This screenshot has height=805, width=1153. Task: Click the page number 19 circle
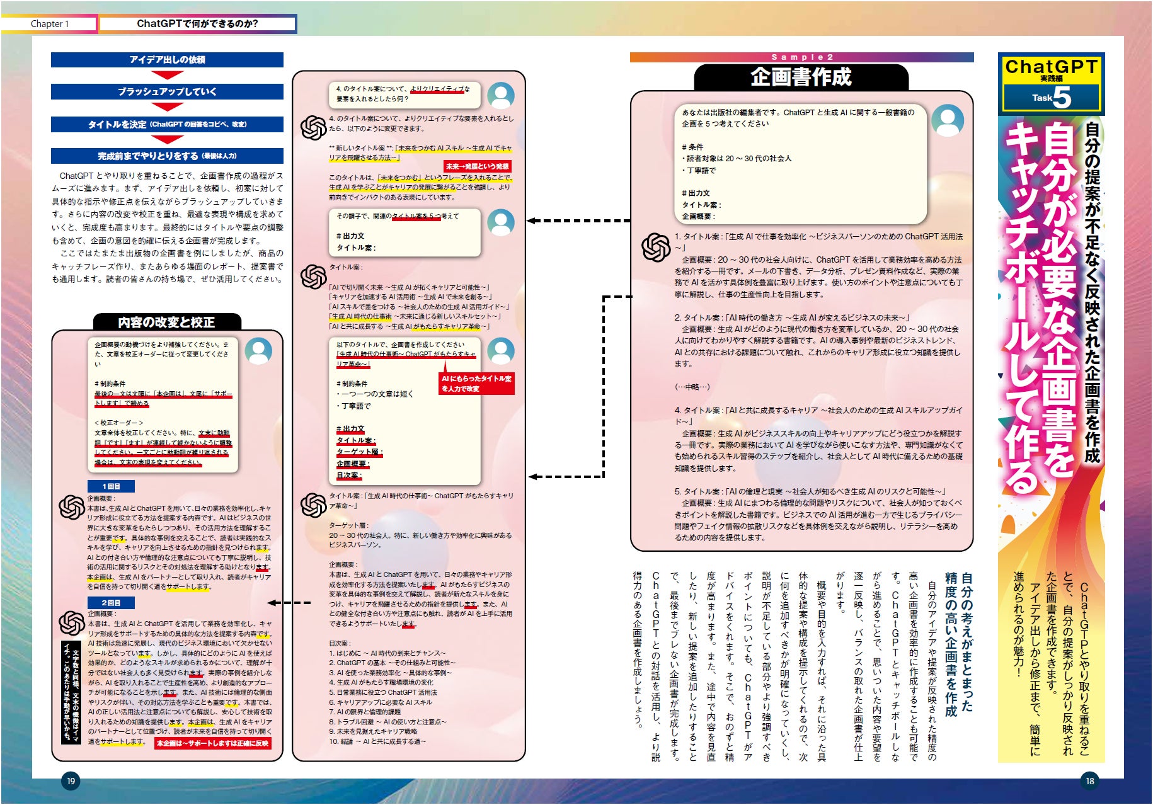pos(71,781)
